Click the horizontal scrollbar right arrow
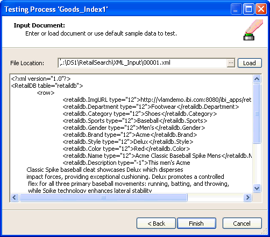The image size is (270, 237). [x=248, y=198]
